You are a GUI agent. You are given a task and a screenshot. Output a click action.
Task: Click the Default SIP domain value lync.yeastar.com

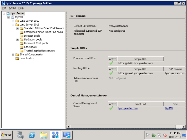pos(118,26)
